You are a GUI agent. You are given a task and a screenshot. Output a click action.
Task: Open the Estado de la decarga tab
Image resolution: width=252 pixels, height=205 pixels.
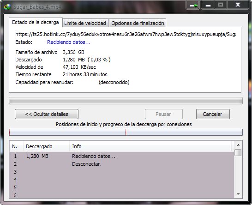click(x=36, y=22)
